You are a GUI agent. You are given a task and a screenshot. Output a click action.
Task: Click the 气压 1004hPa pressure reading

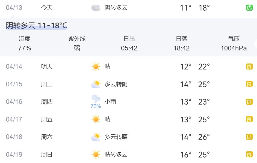(x=234, y=44)
